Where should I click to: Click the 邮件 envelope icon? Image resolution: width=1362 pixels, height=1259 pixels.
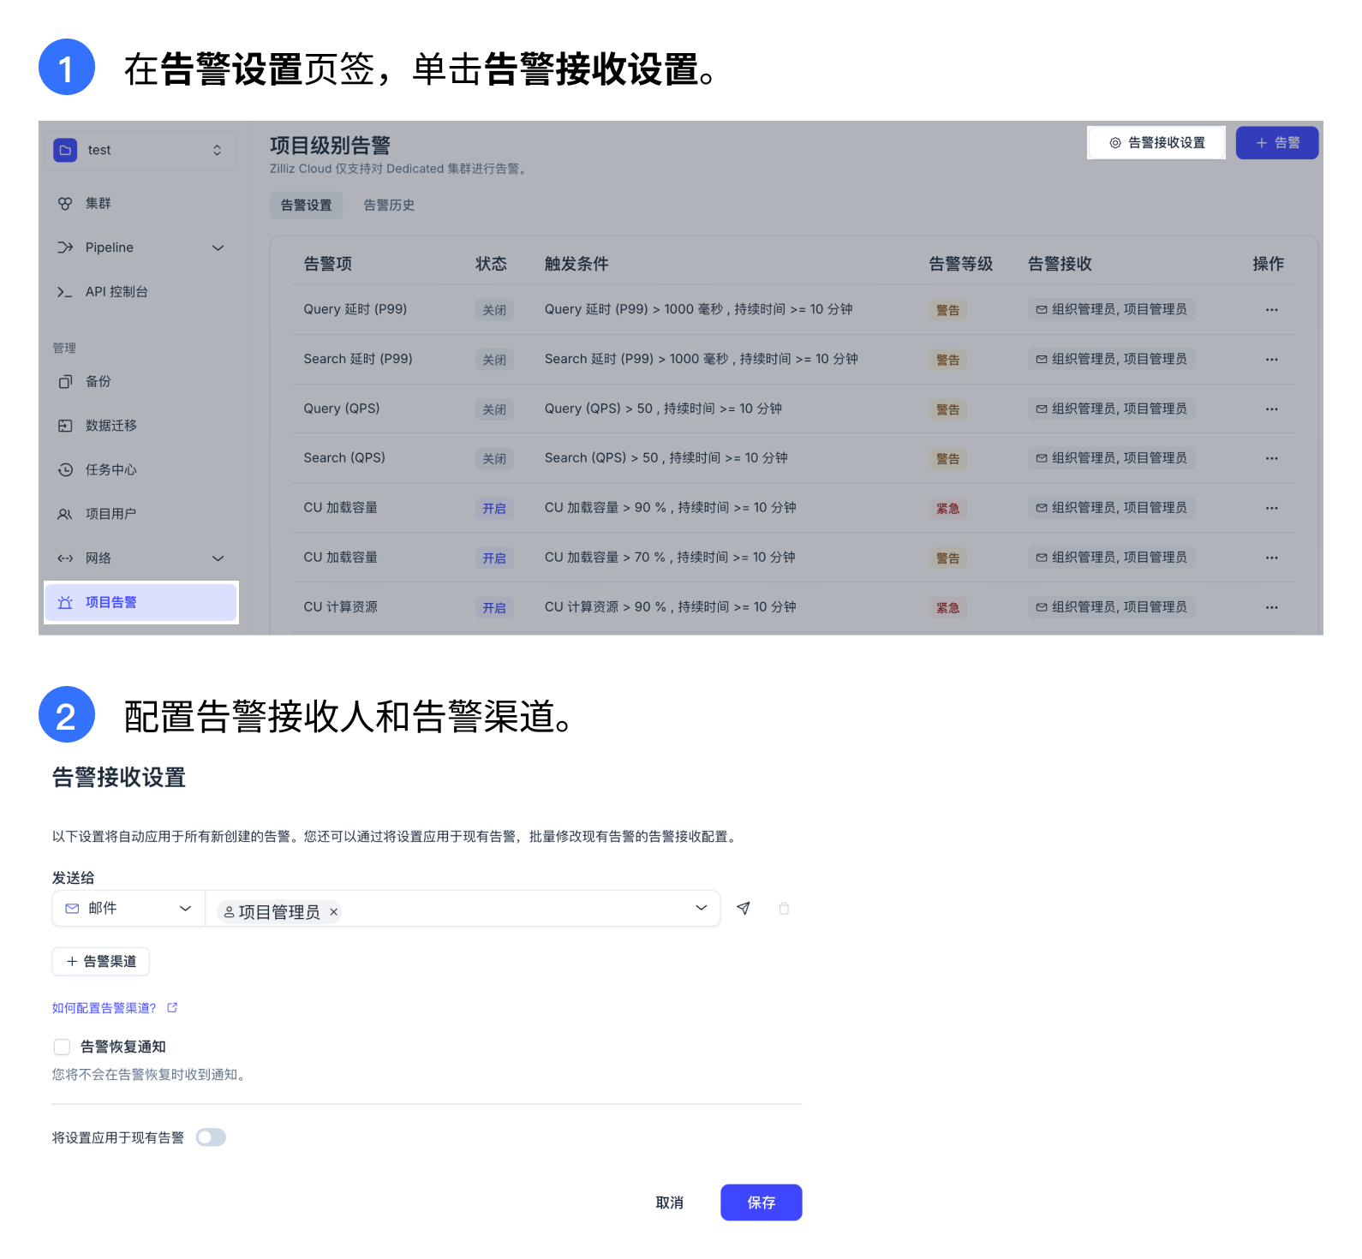coord(73,909)
